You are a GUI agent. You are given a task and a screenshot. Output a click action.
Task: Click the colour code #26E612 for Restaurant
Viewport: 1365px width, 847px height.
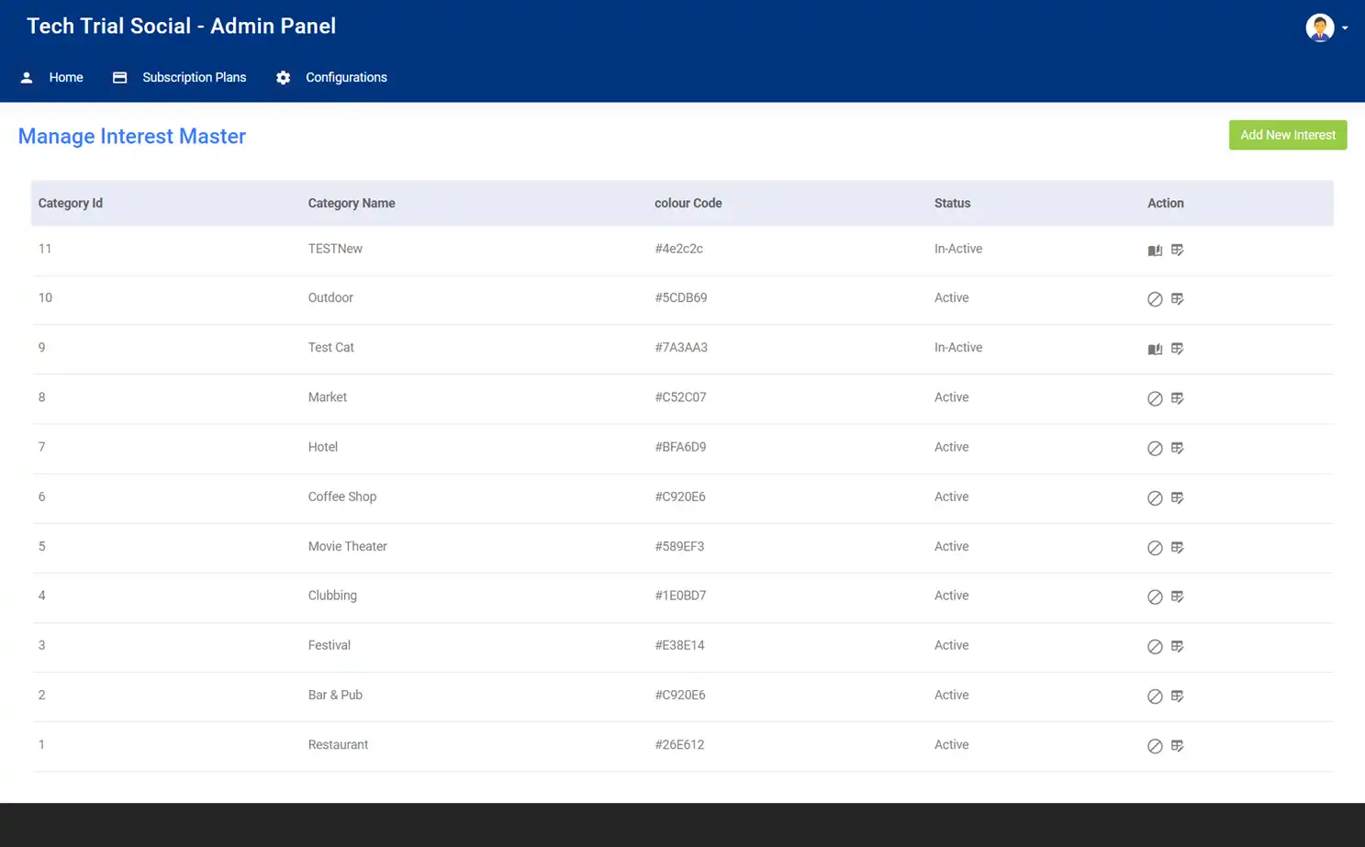pyautogui.click(x=680, y=744)
